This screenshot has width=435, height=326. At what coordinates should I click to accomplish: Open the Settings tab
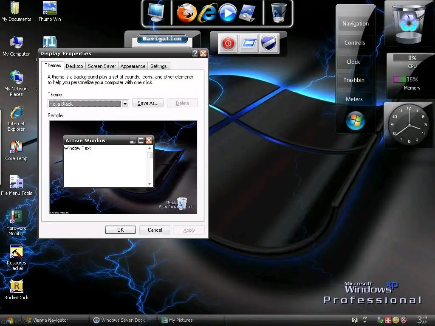pos(158,66)
